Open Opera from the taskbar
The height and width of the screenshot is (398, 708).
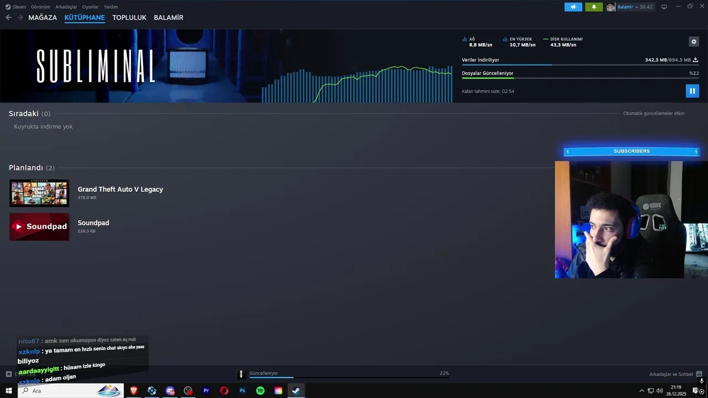tap(224, 391)
